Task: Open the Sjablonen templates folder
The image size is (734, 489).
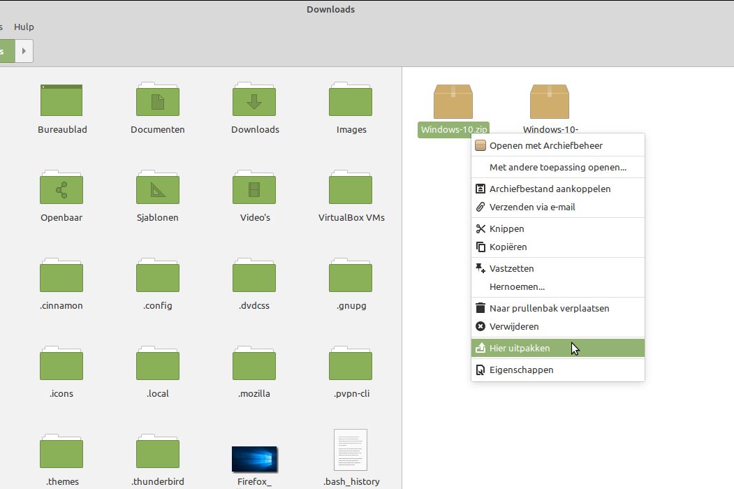Action: (158, 189)
